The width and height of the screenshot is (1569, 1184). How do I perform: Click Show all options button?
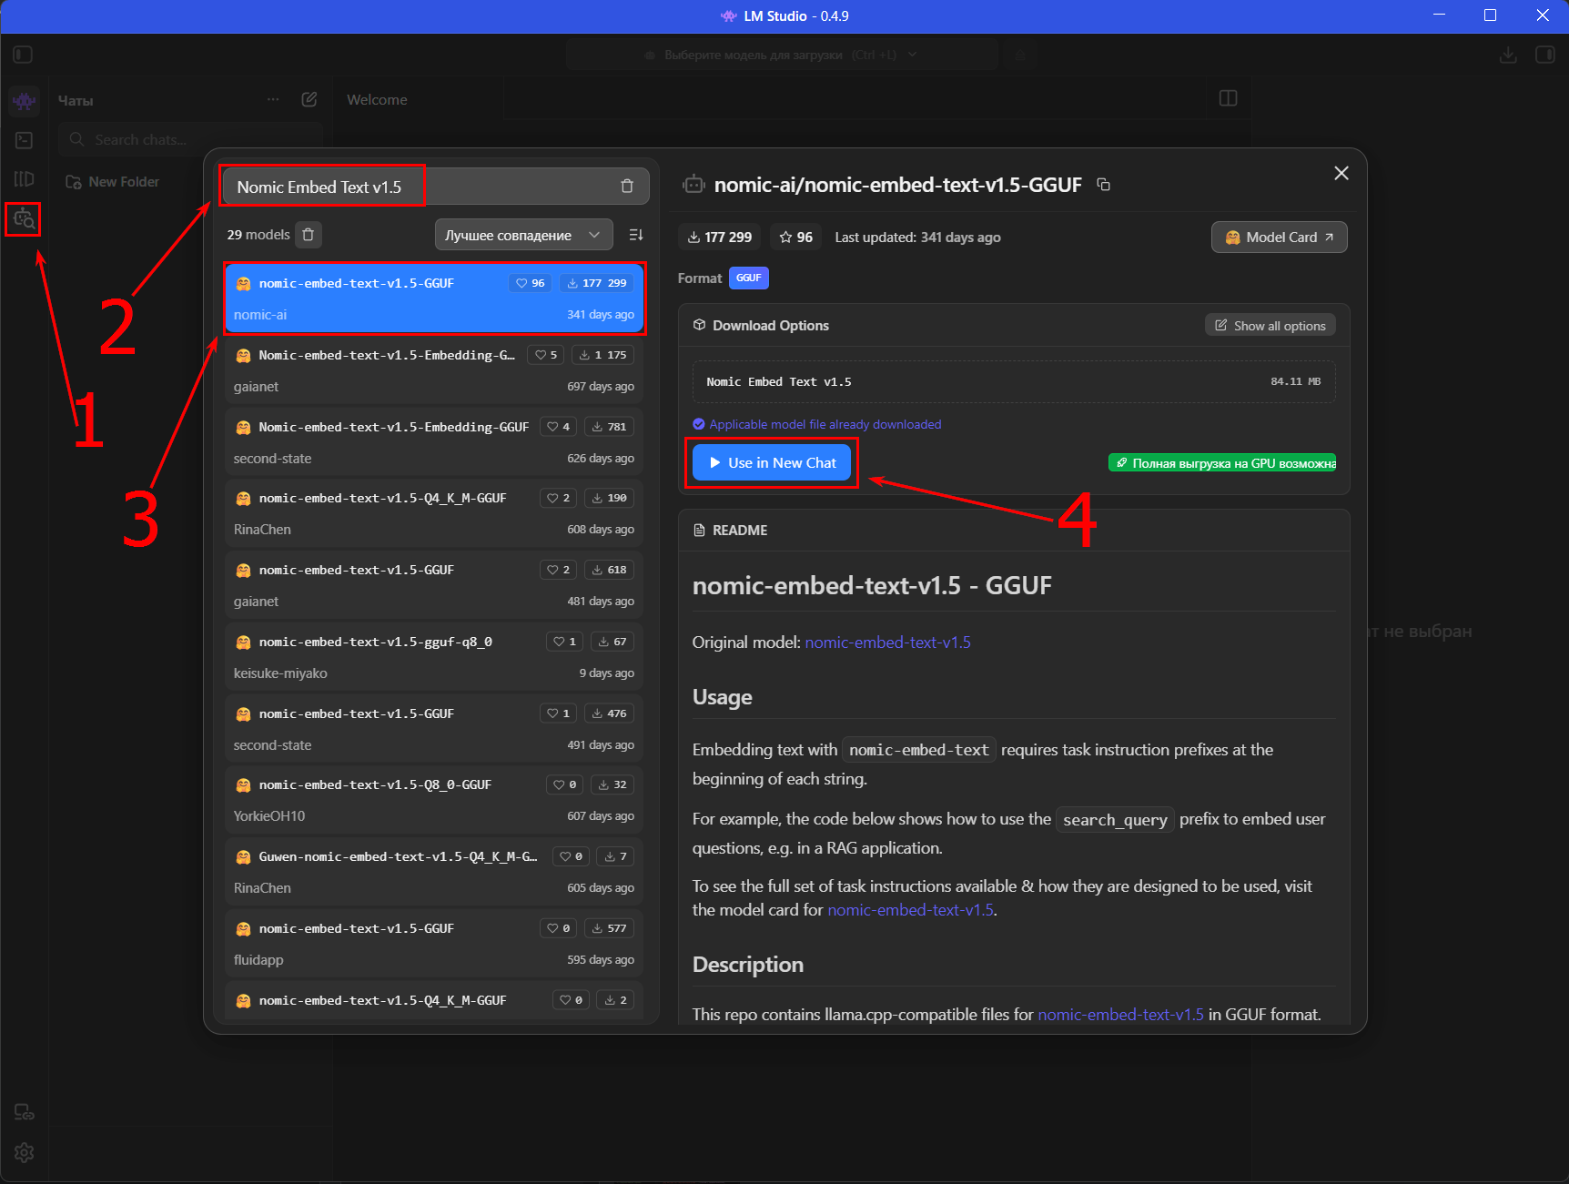pyautogui.click(x=1270, y=326)
